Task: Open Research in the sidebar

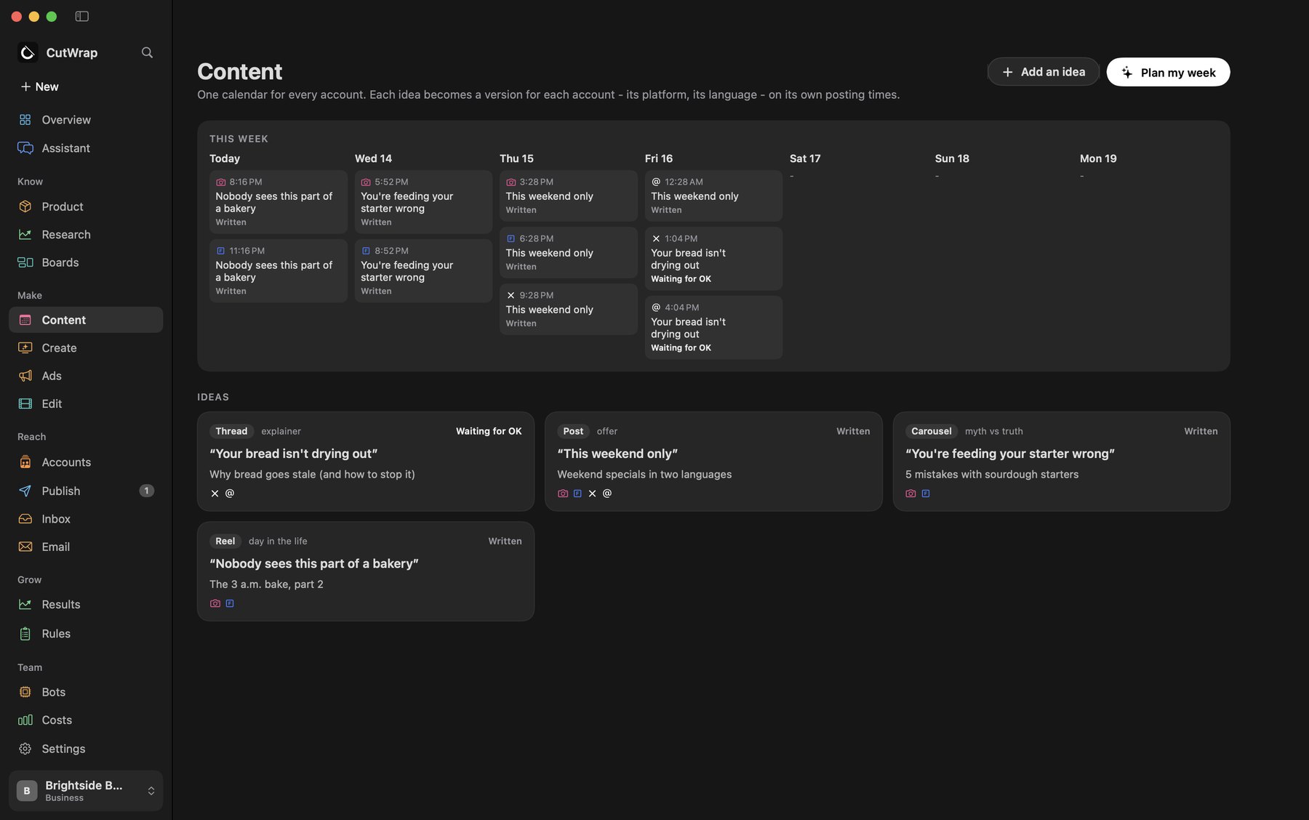Action: 86,235
